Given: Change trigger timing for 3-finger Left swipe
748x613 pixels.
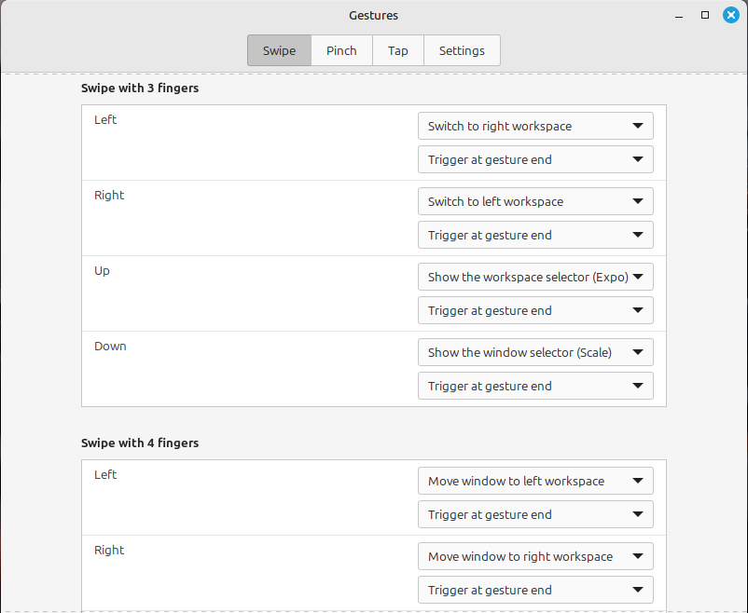Looking at the screenshot, I should tap(535, 159).
